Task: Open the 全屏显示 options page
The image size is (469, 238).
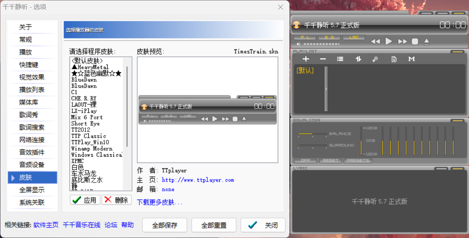Action: [x=32, y=190]
